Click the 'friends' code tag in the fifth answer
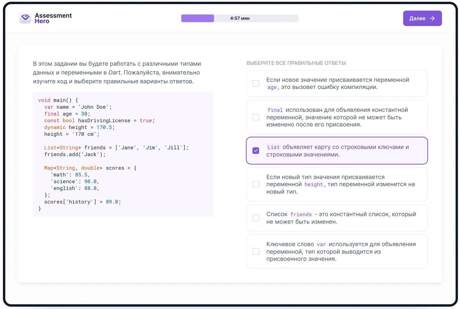460x309 pixels. coord(301,215)
